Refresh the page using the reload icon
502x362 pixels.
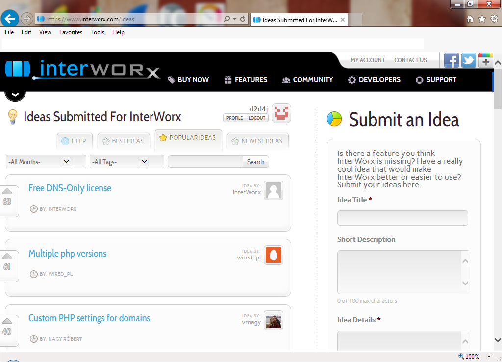[x=243, y=19]
